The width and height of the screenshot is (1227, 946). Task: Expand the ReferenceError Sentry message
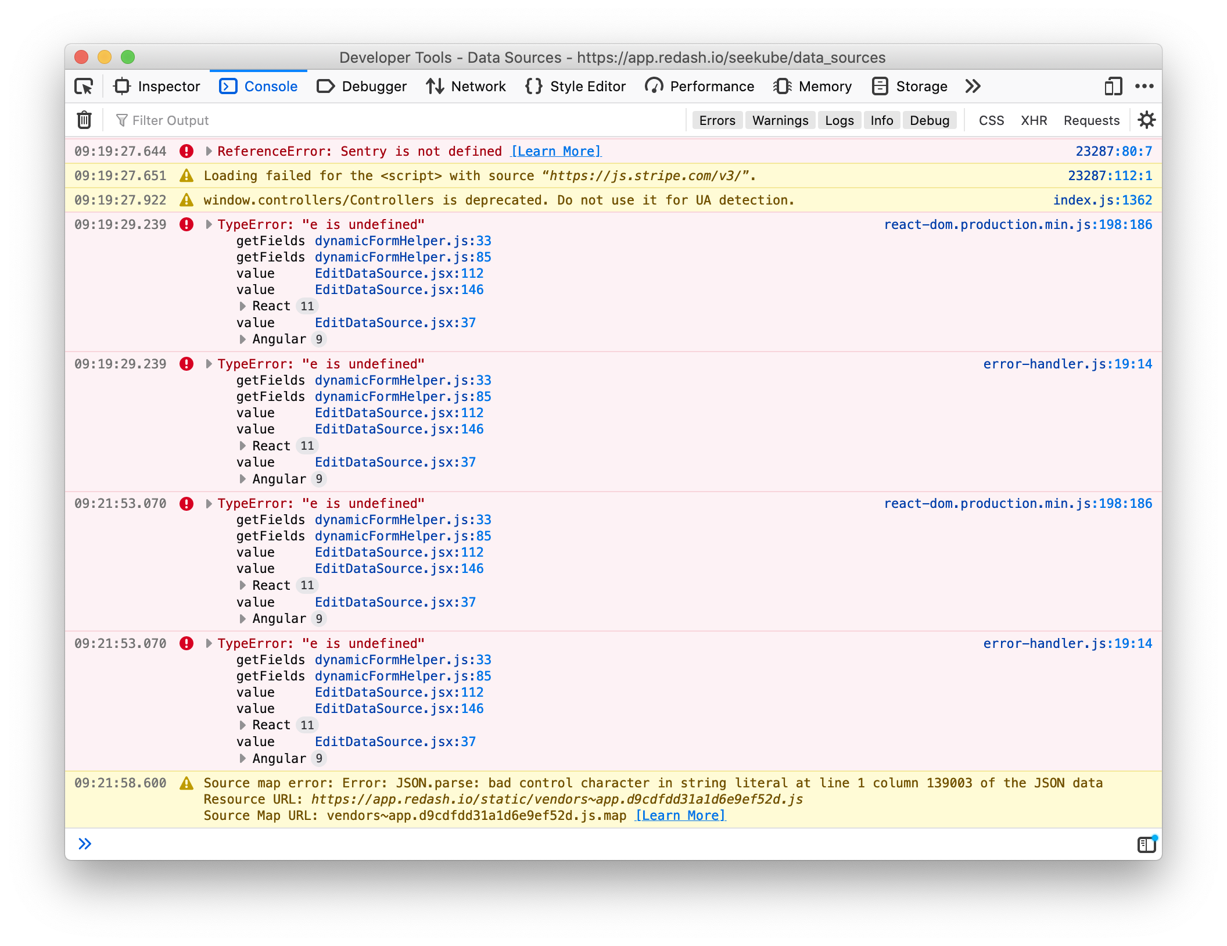click(209, 151)
